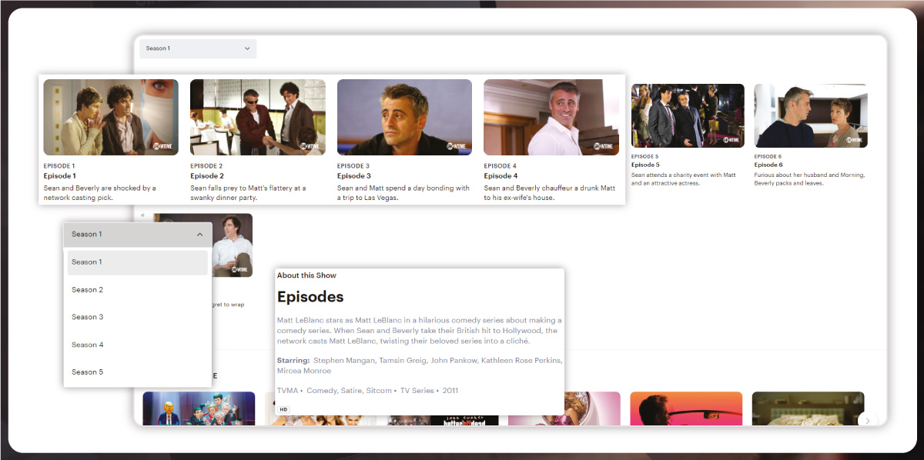Screen dimensions: 924x460
Task: Click the small left arrow under episodes
Action: tap(142, 216)
